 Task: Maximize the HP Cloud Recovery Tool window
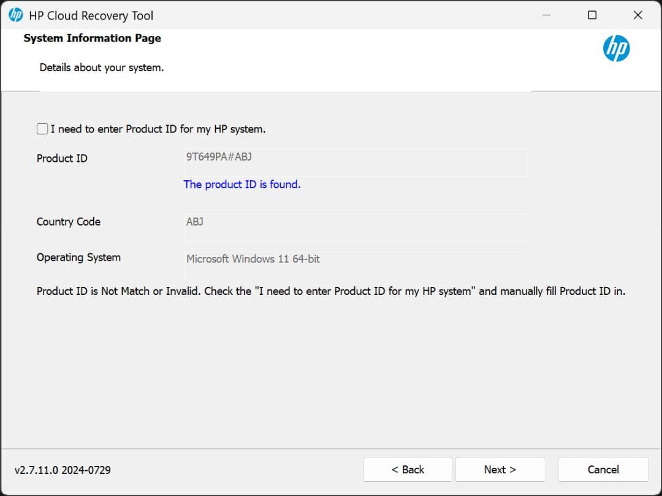coord(592,15)
